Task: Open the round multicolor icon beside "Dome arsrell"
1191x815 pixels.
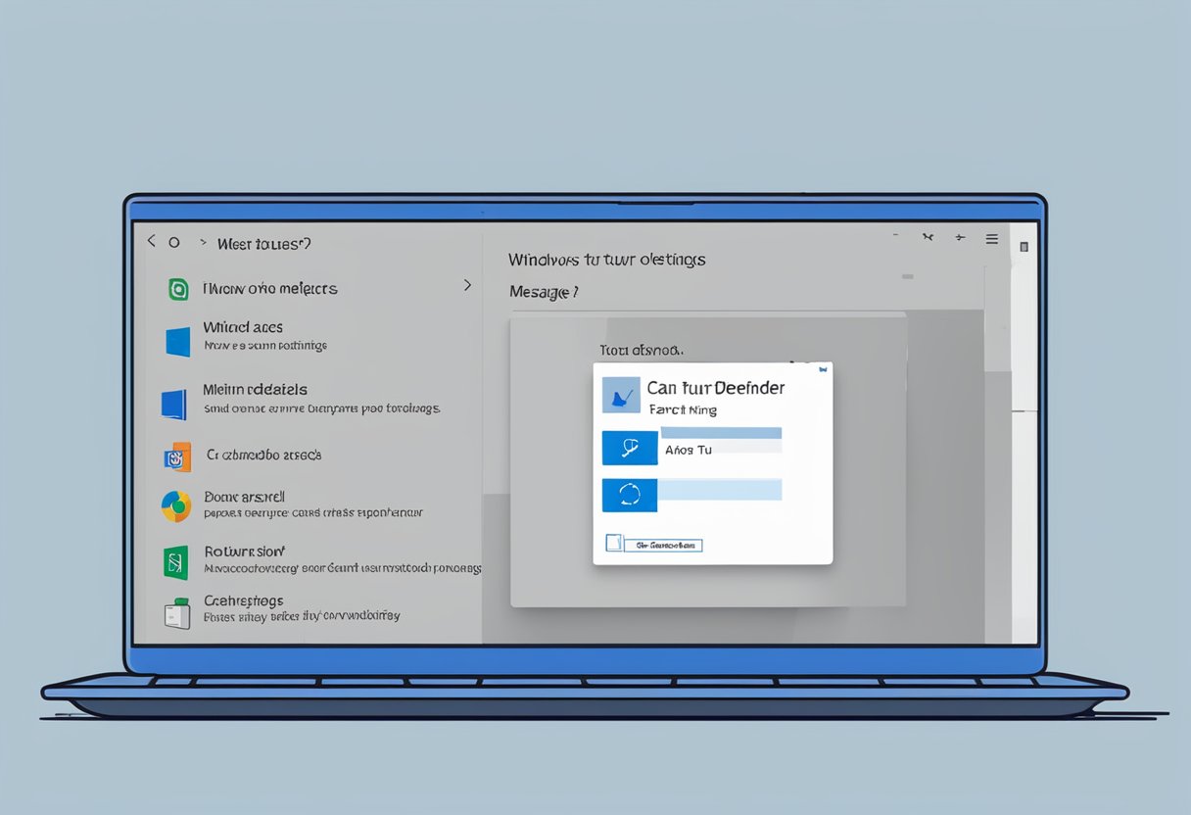Action: (x=176, y=506)
